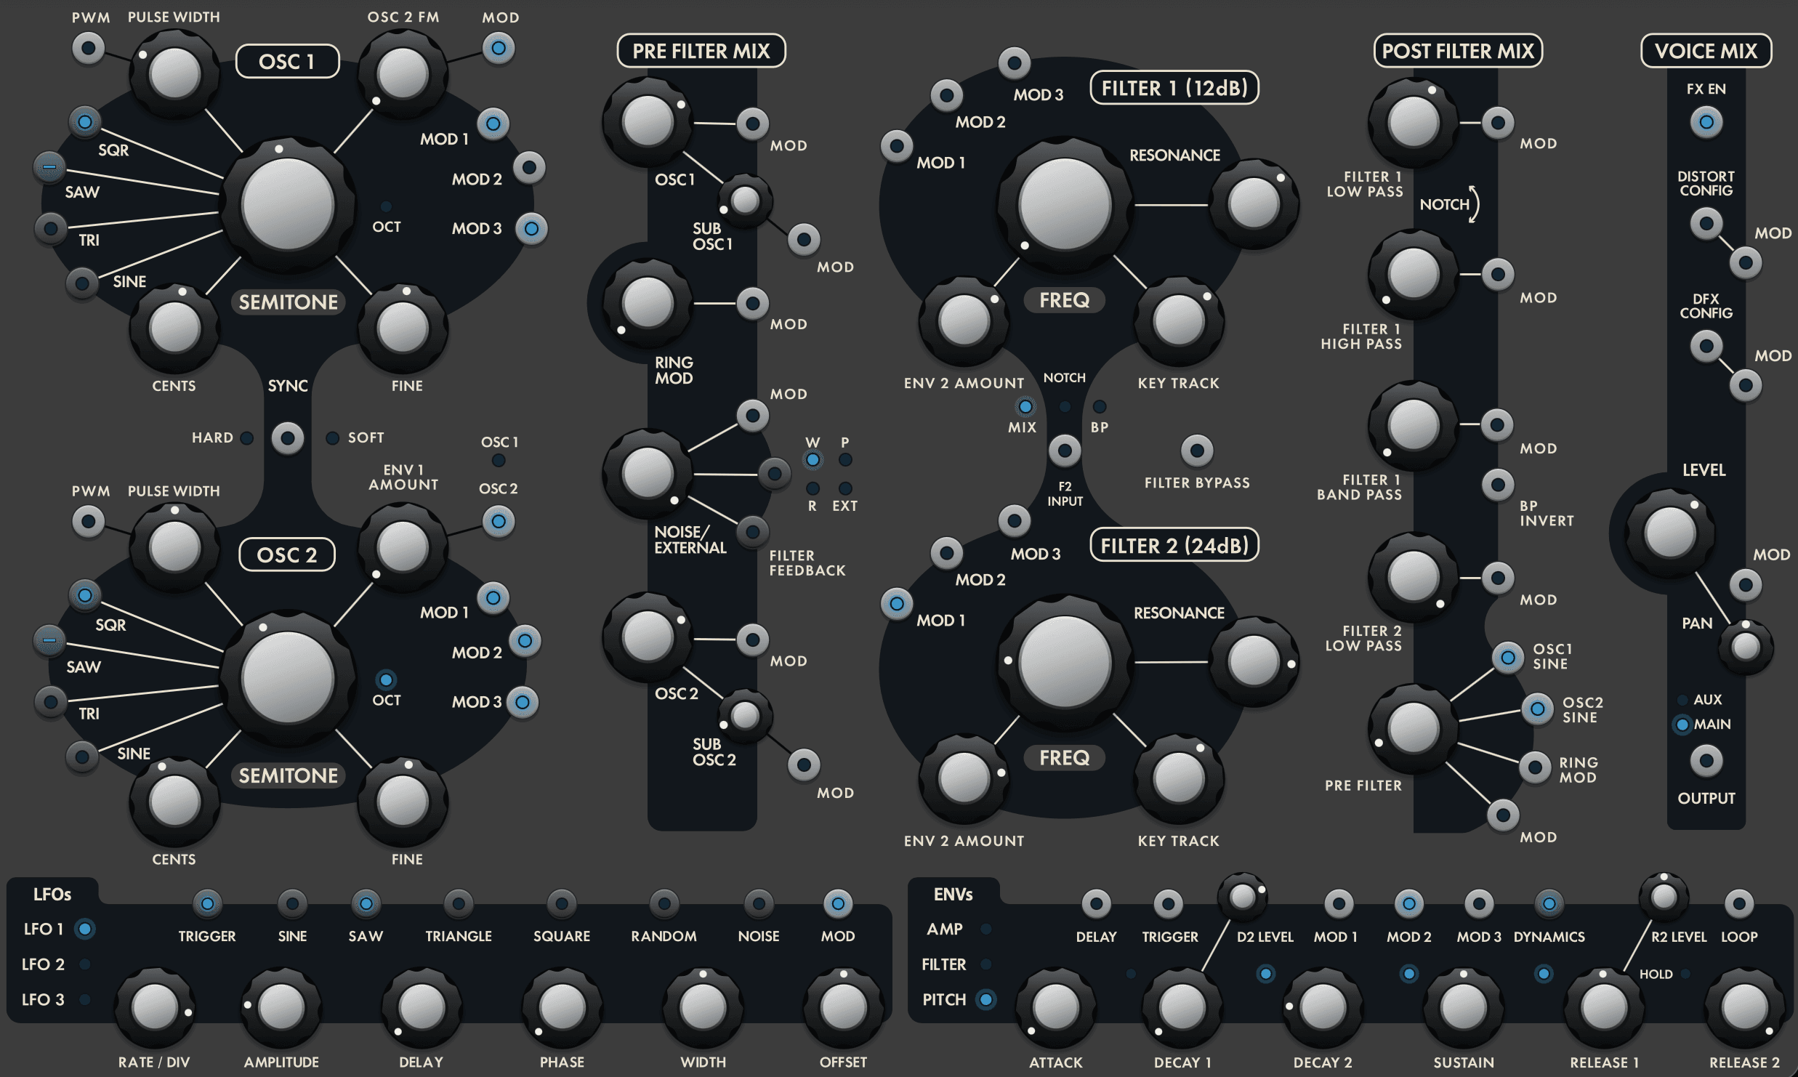
Task: Choose LFO SINE waveform button
Action: click(x=292, y=904)
